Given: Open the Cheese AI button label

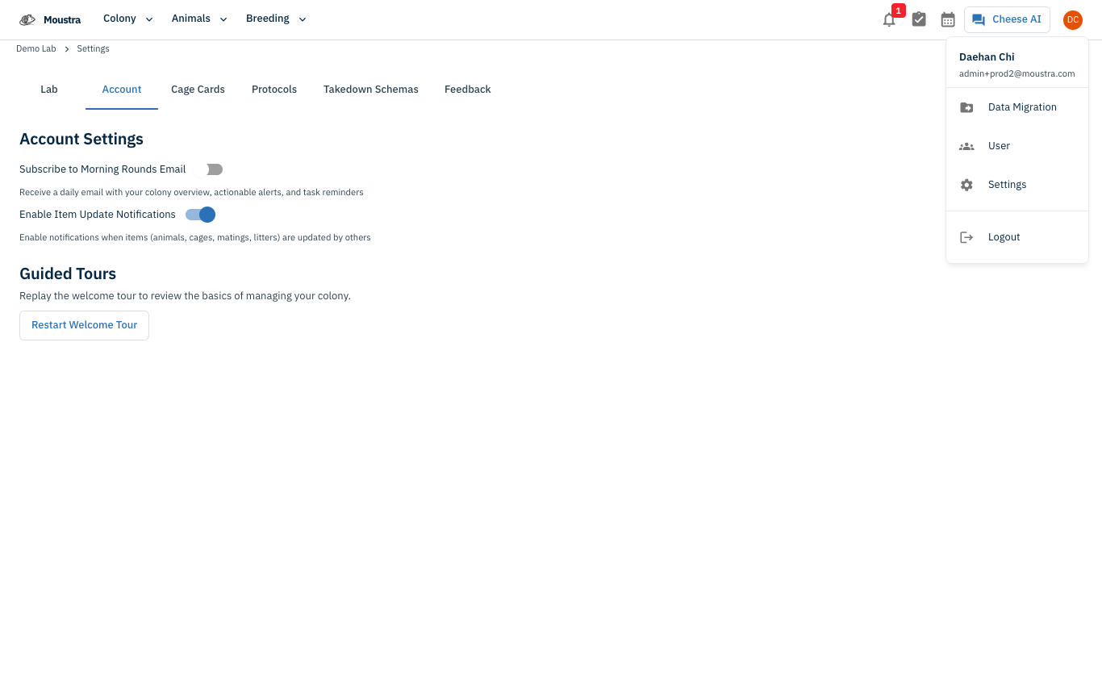Looking at the screenshot, I should tap(1016, 19).
